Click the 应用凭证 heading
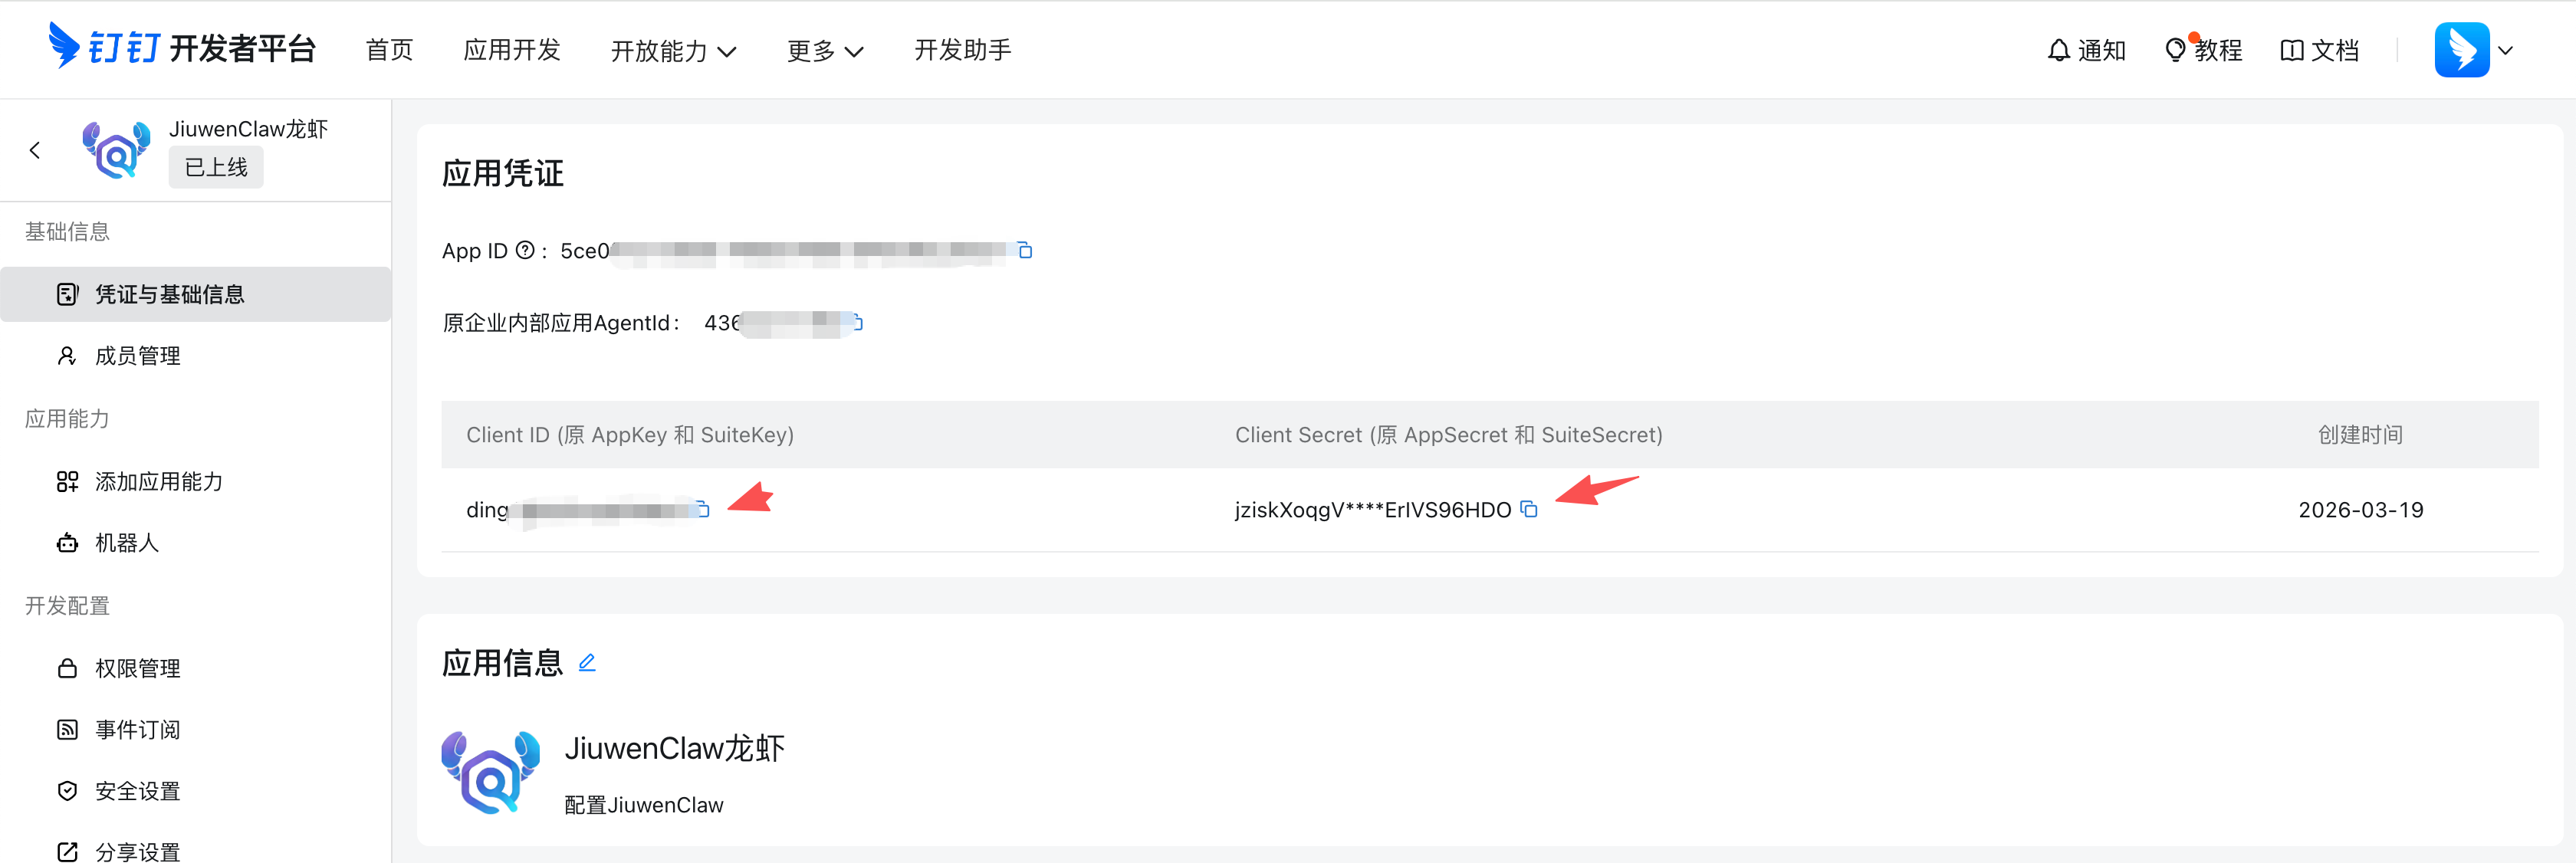This screenshot has height=863, width=2576. tap(503, 173)
